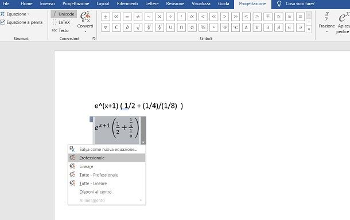Open the Guida tab
Screen dimensions: 350x220
click(223, 3)
